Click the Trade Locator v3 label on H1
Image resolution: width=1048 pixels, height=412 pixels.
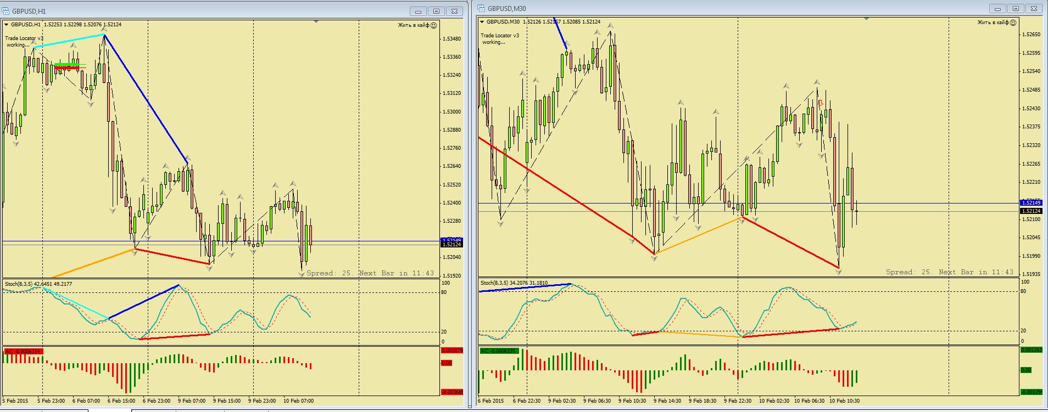pos(24,38)
